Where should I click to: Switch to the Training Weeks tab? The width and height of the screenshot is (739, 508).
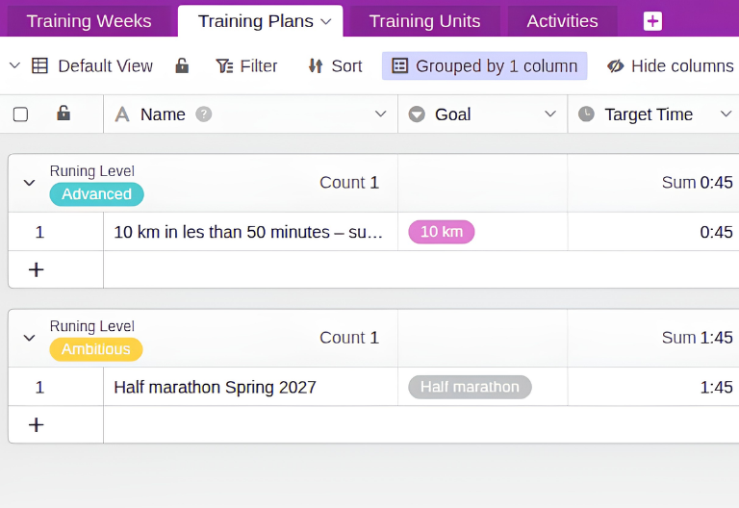coord(89,21)
